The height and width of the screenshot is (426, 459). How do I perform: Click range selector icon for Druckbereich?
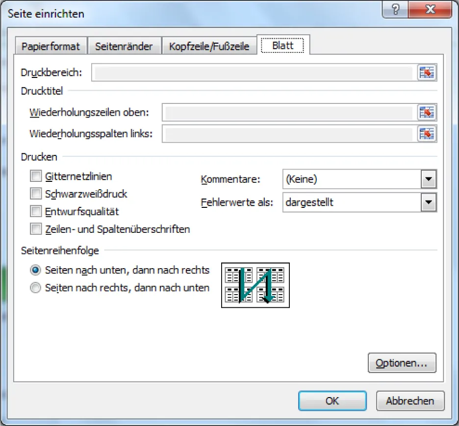[427, 73]
